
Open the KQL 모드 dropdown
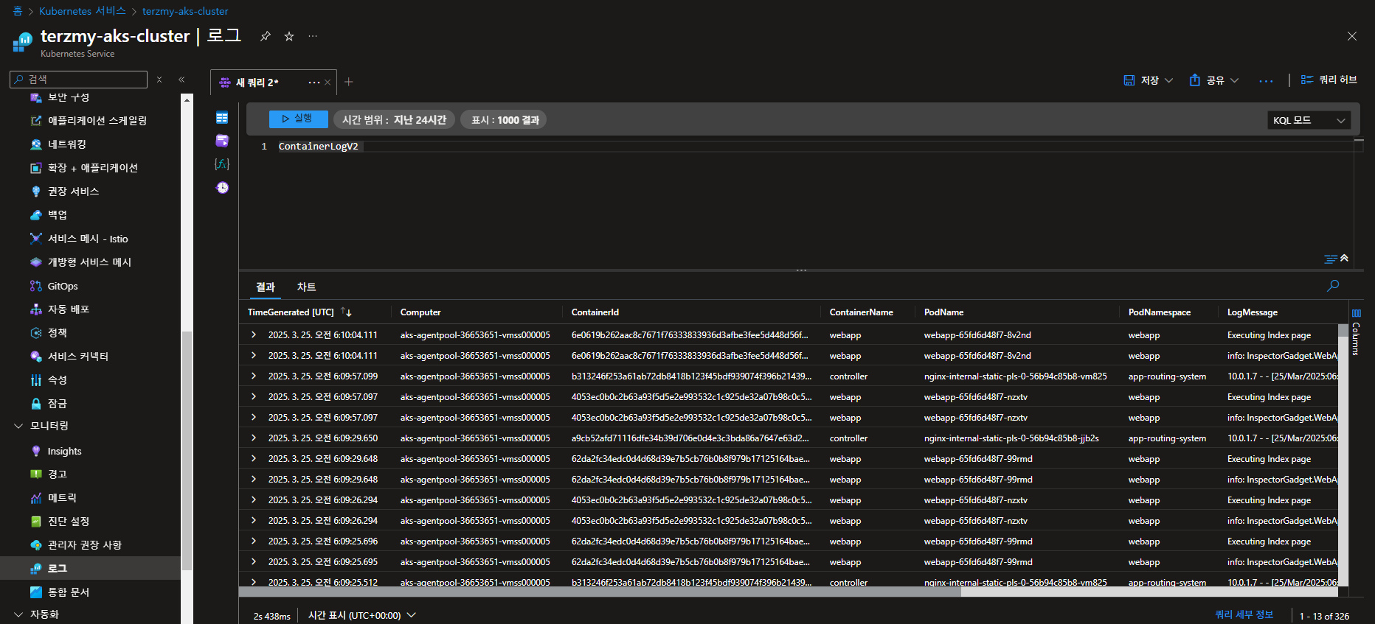pyautogui.click(x=1309, y=120)
